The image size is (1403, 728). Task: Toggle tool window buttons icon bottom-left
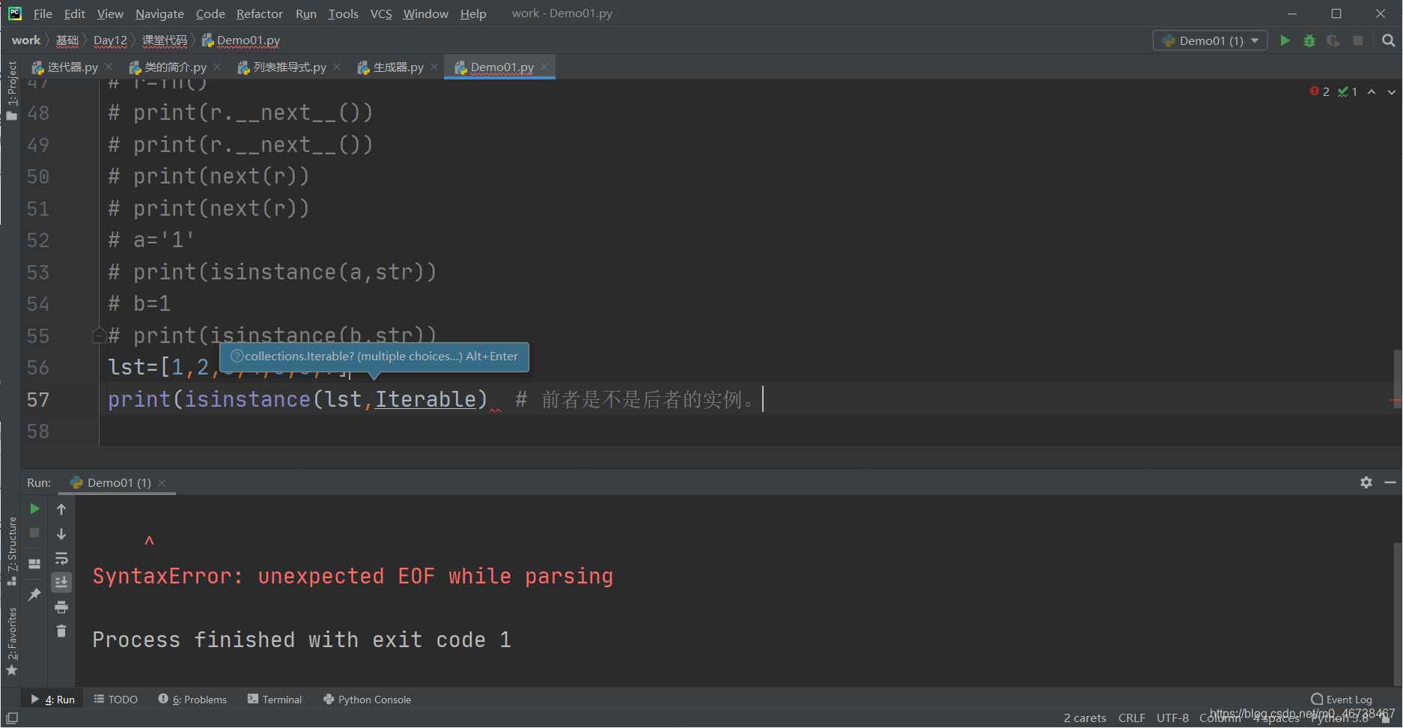pyautogui.click(x=12, y=718)
